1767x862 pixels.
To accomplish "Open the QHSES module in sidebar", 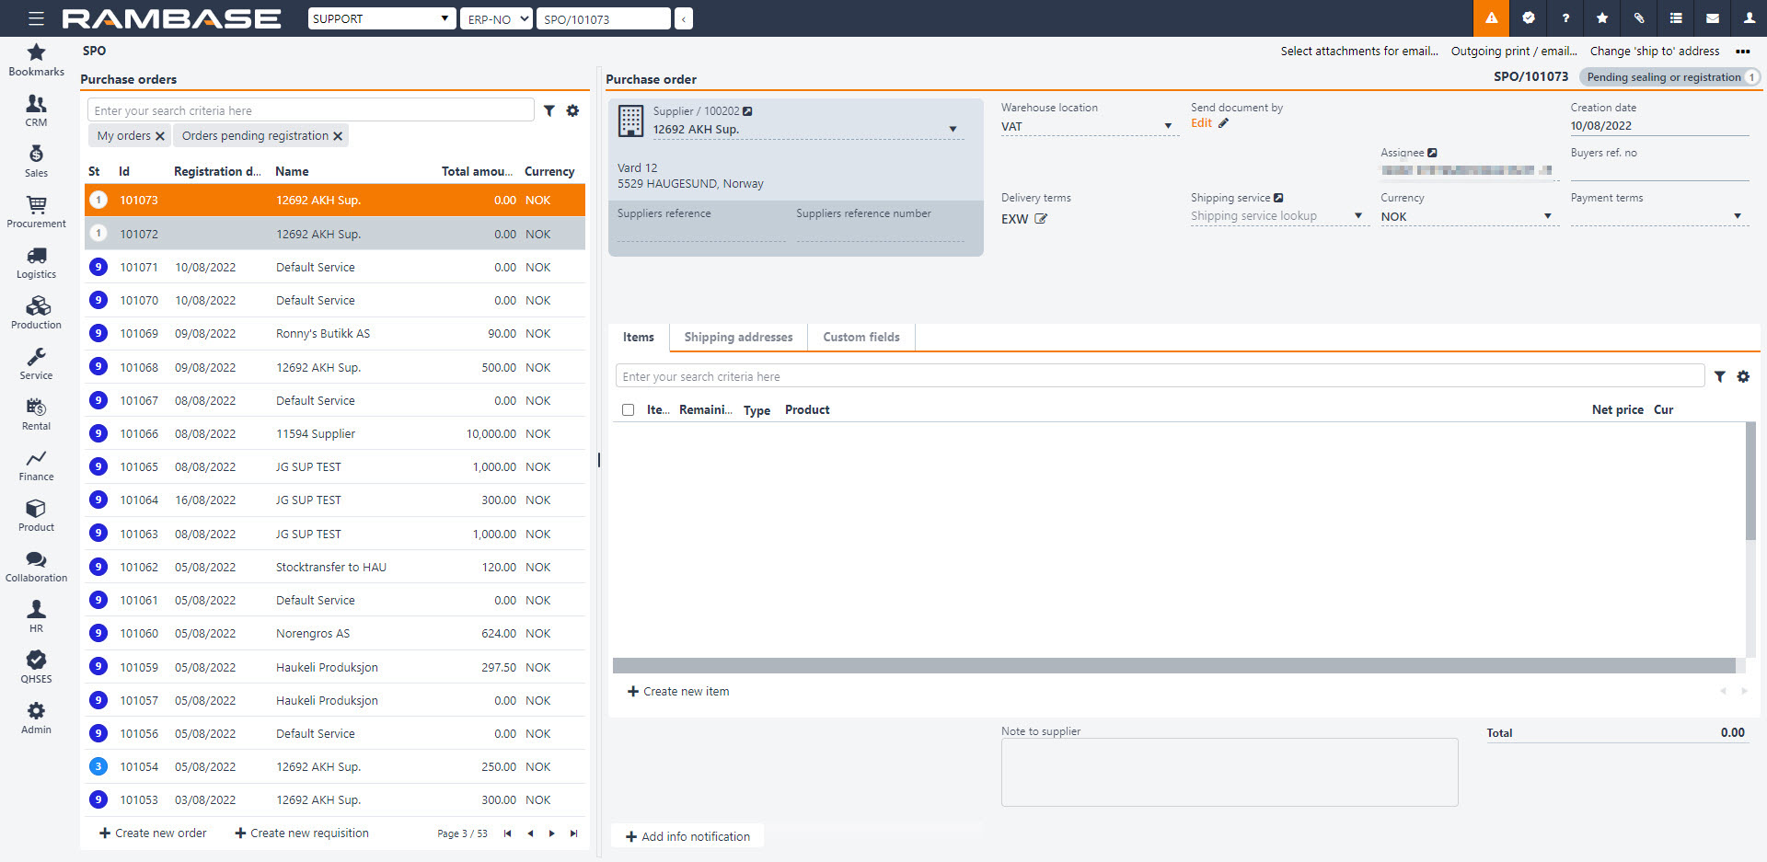I will tap(36, 666).
